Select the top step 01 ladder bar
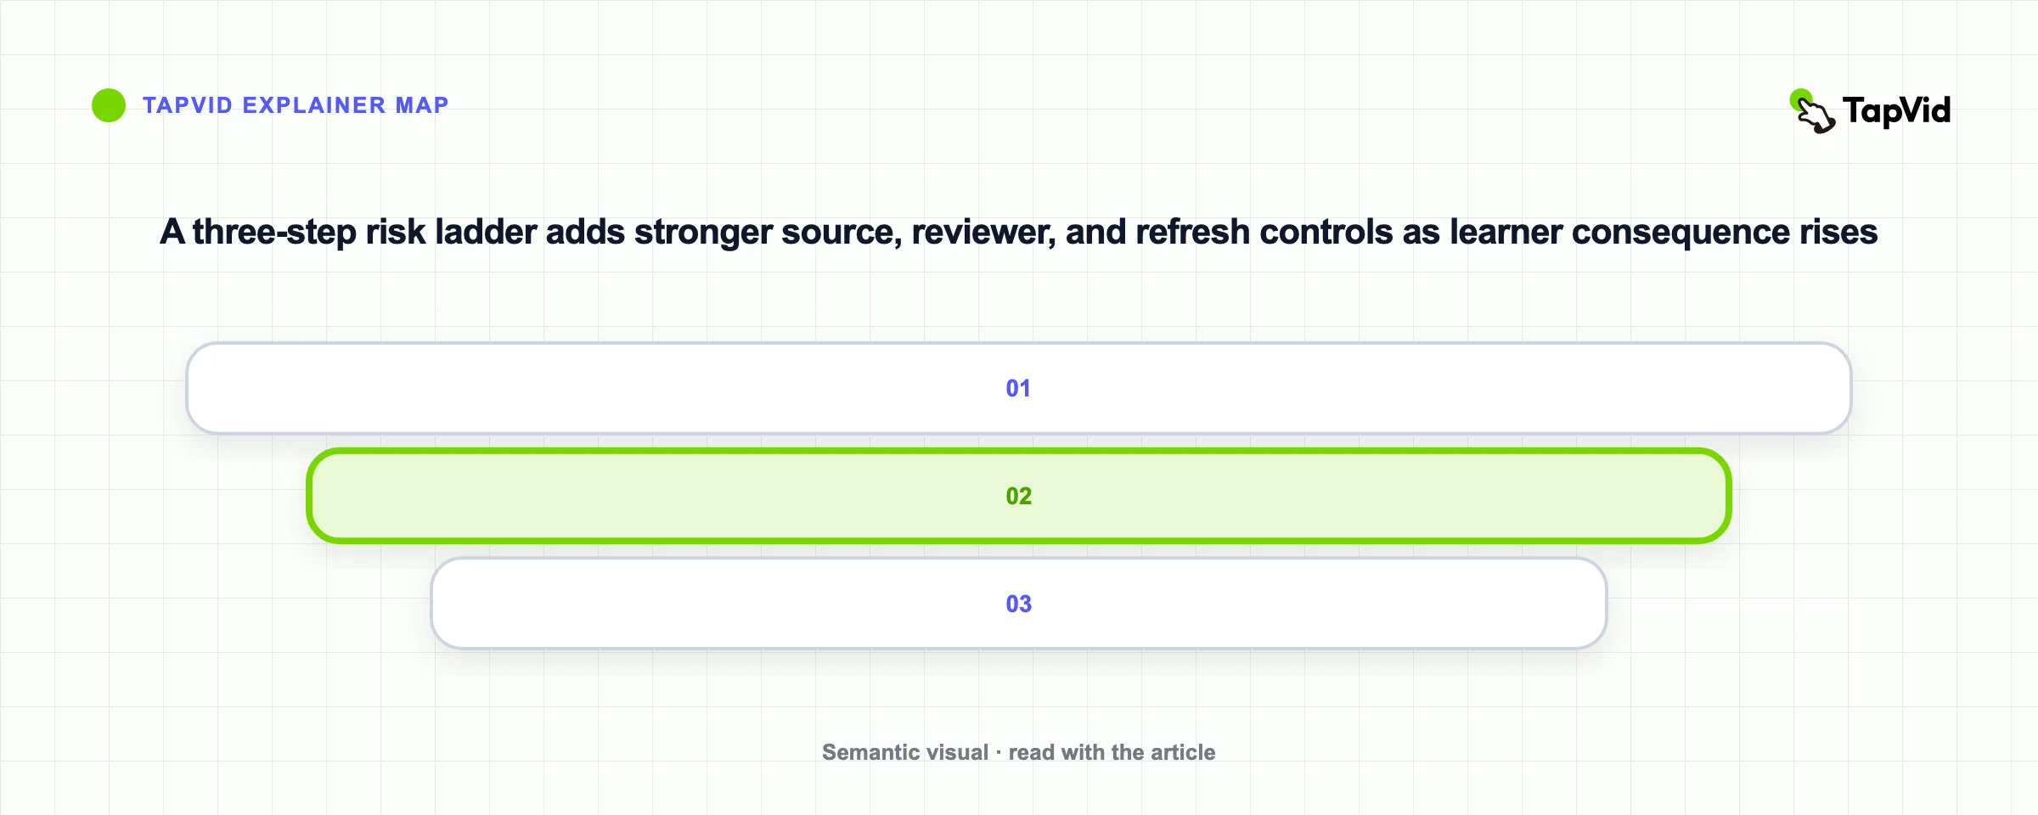 1018,389
